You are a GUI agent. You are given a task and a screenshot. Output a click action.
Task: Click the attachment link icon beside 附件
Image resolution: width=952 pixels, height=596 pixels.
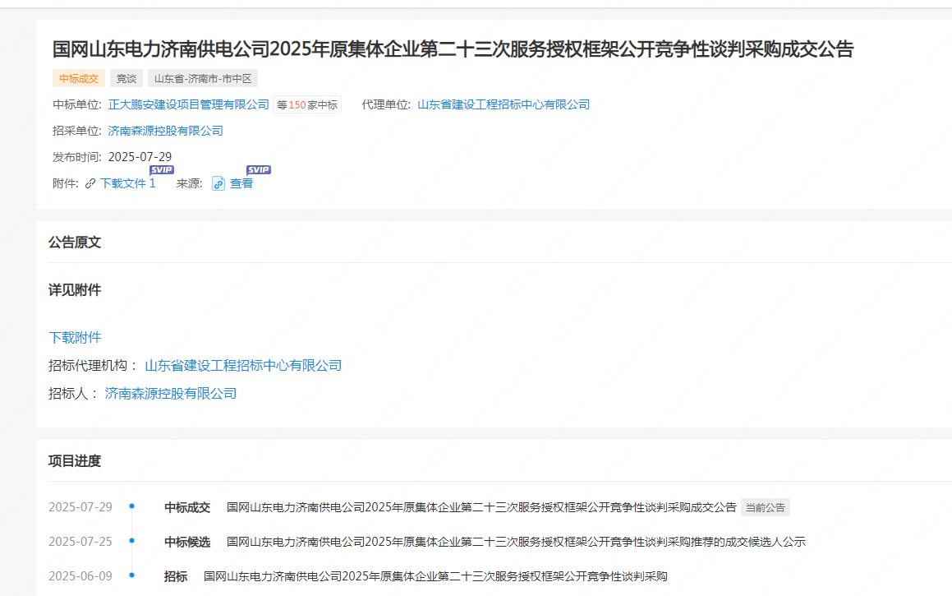(x=90, y=183)
